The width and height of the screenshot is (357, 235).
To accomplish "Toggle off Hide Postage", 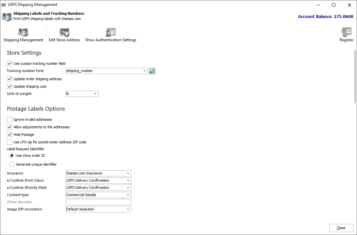I will [9, 134].
